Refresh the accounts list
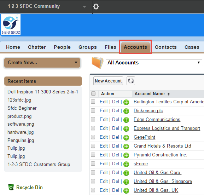The image size is (204, 195). click(131, 81)
